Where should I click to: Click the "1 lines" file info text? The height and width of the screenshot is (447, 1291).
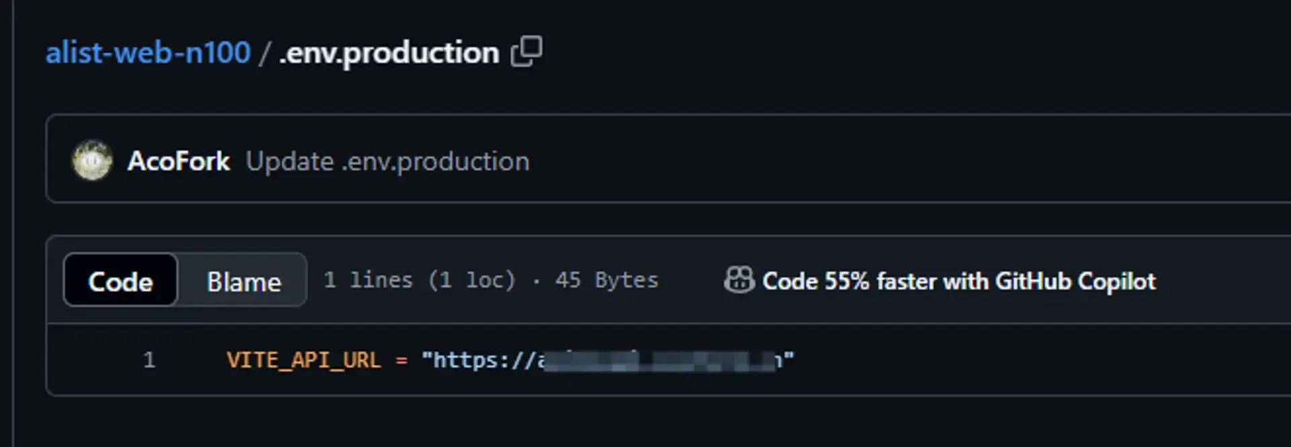click(368, 280)
